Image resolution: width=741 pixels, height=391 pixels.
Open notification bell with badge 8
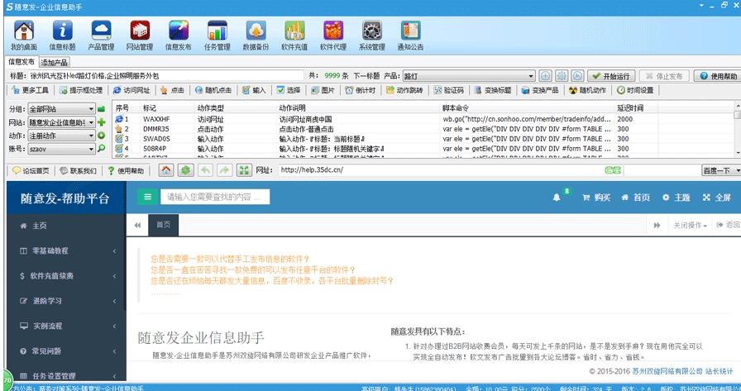(x=557, y=198)
